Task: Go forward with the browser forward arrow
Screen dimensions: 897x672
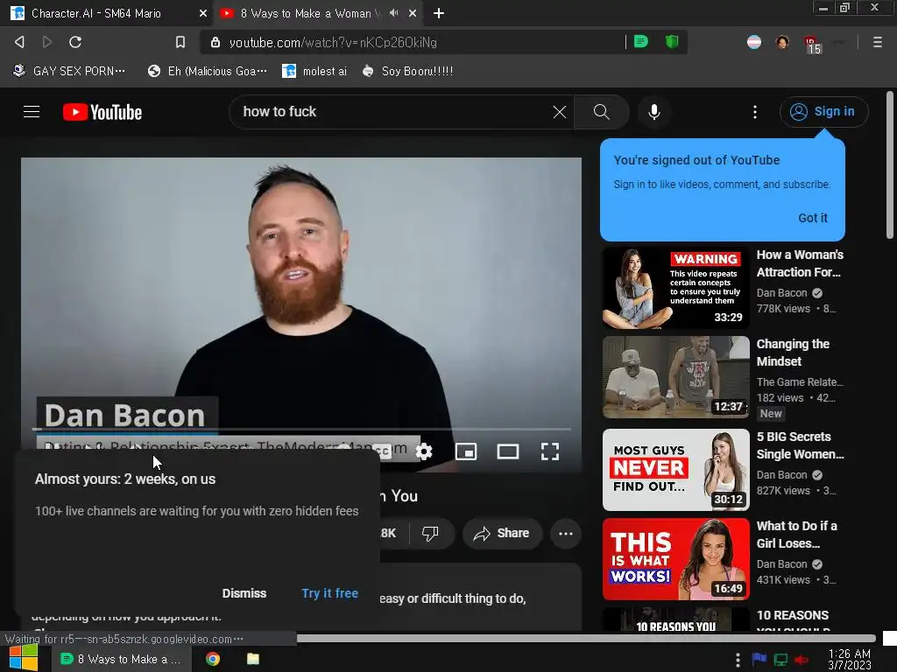Action: click(x=47, y=42)
